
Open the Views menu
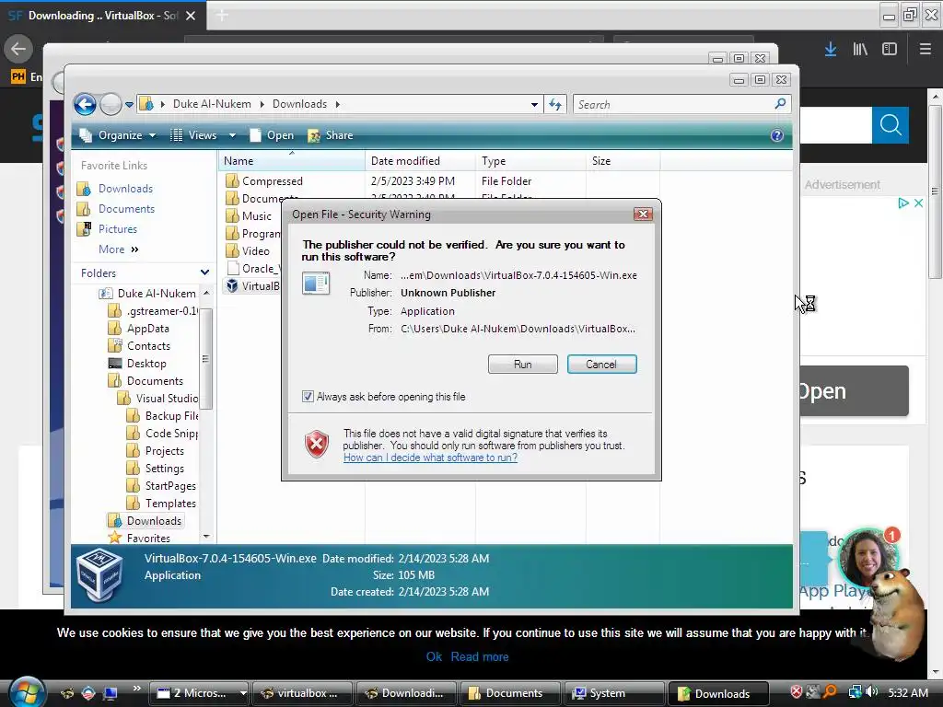click(193, 135)
